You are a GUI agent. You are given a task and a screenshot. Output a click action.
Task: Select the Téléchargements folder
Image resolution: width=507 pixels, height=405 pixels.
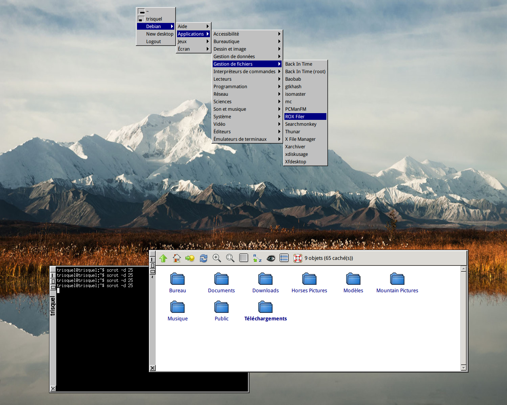[x=265, y=311]
